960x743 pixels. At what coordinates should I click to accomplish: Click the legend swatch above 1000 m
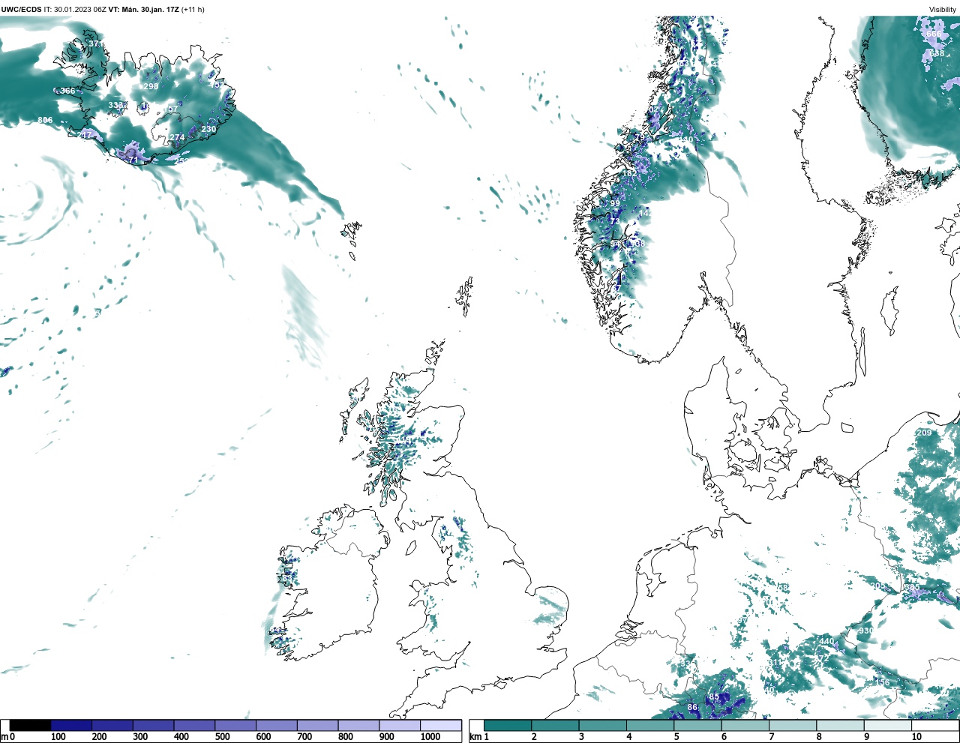tap(440, 726)
